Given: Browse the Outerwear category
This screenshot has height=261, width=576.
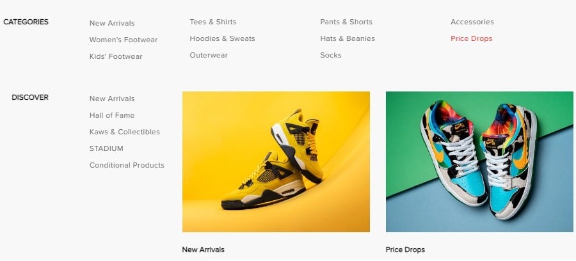Looking at the screenshot, I should [x=209, y=55].
